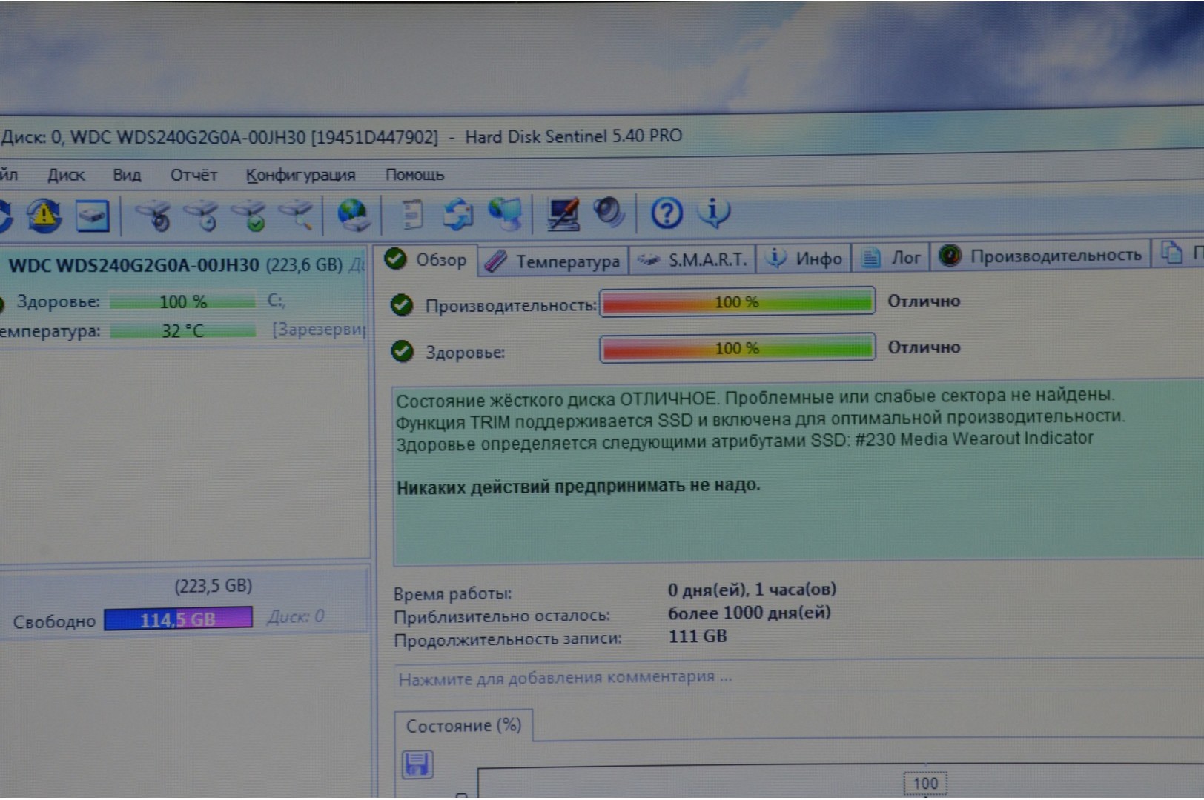Screen dimensions: 1204x800
Task: Switch to the Температура tab
Action: (x=553, y=261)
